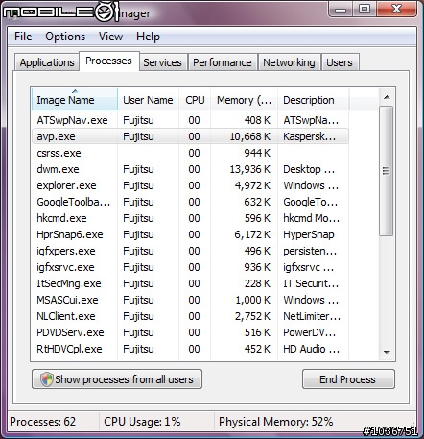Viewport: 424px width, 439px height.
Task: Maximize the Task Manager window
Action: (365, 9)
